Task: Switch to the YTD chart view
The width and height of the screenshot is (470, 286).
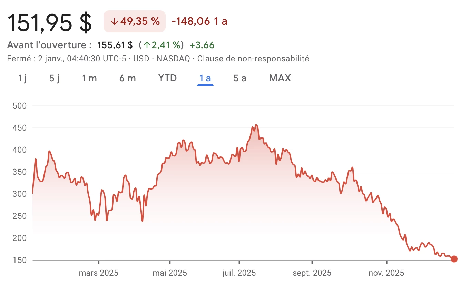Action: 167,78
